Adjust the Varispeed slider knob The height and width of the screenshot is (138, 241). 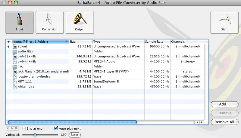35,135
